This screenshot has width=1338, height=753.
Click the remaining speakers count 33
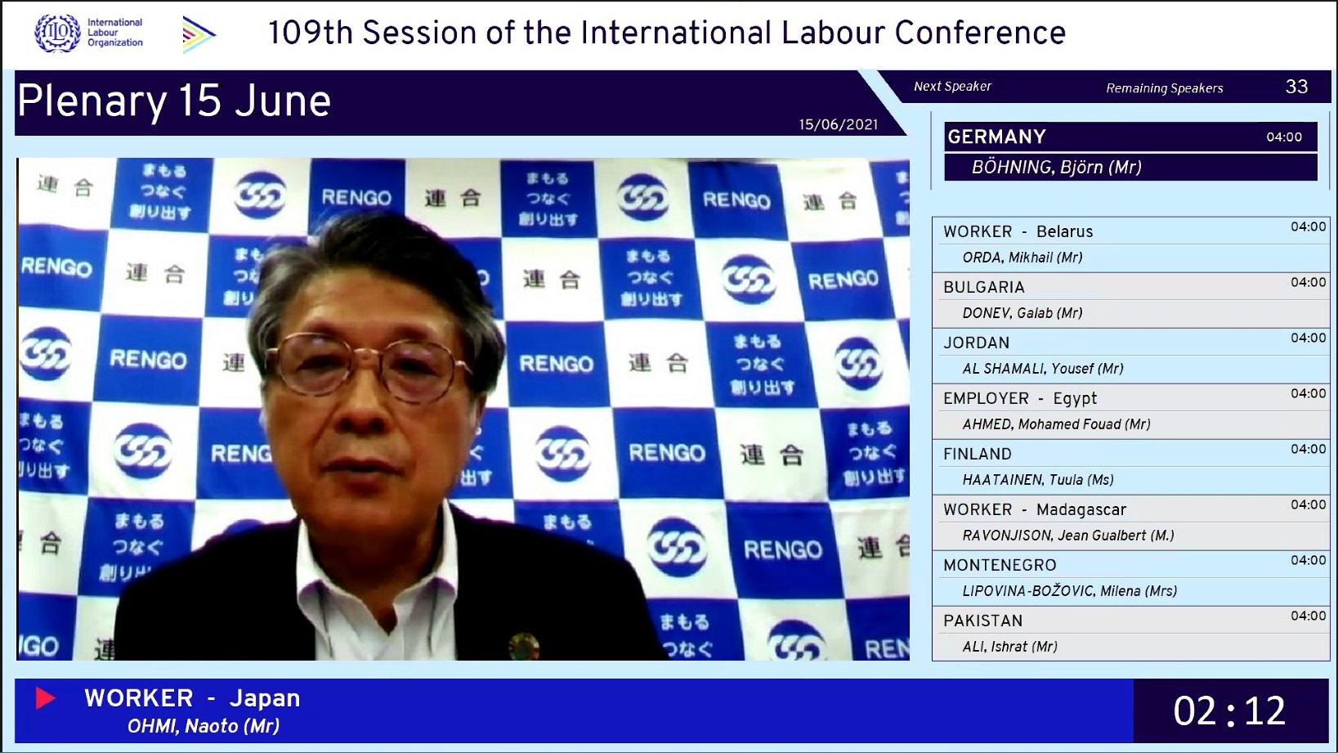[1297, 87]
